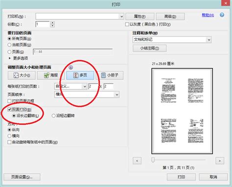Click the 取消 cancel button
Viewport: 232px width, 187px height.
(x=213, y=177)
